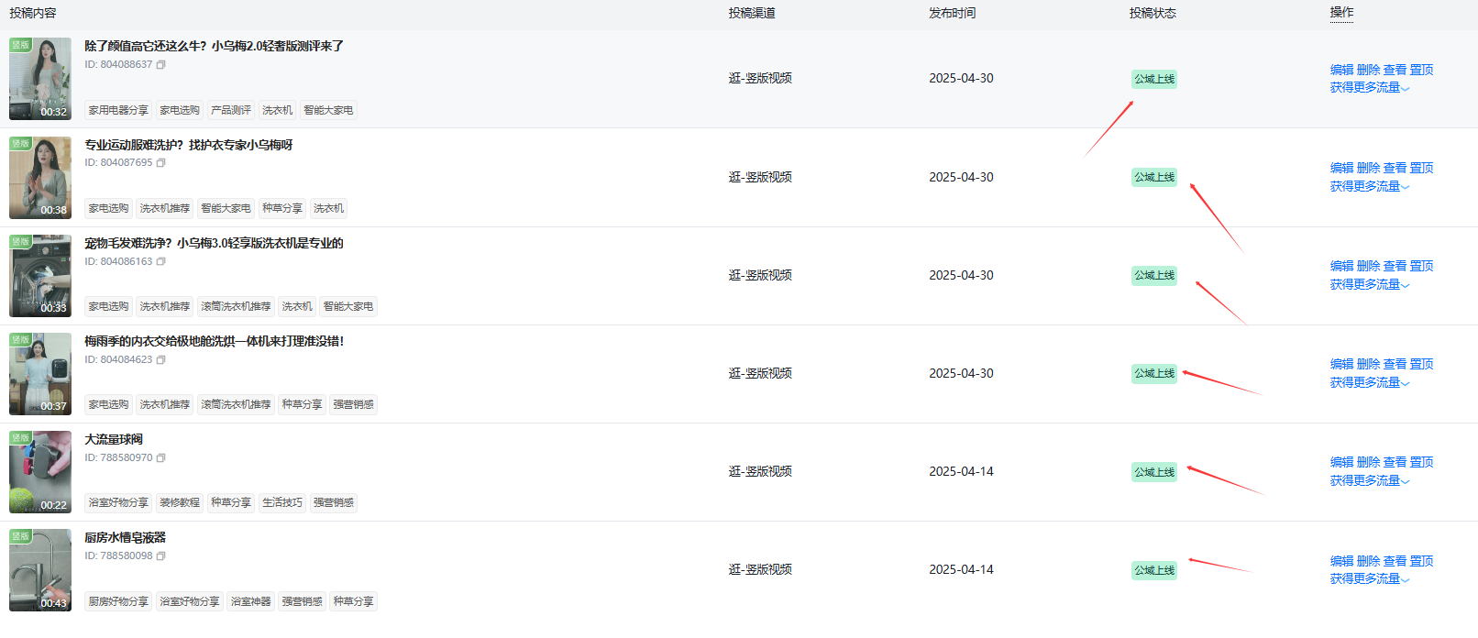
Task: Click 置顶 for the 梅雨季的内衣 video
Action: pos(1421,365)
